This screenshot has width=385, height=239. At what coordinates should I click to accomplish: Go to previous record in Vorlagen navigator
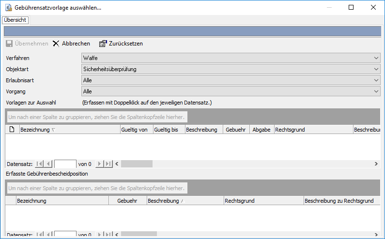click(48, 164)
